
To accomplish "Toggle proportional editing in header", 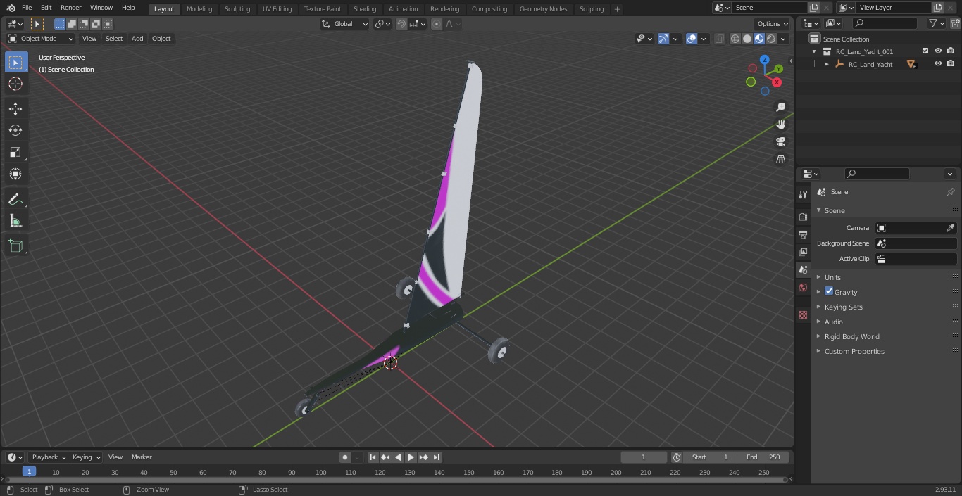I will tap(437, 24).
